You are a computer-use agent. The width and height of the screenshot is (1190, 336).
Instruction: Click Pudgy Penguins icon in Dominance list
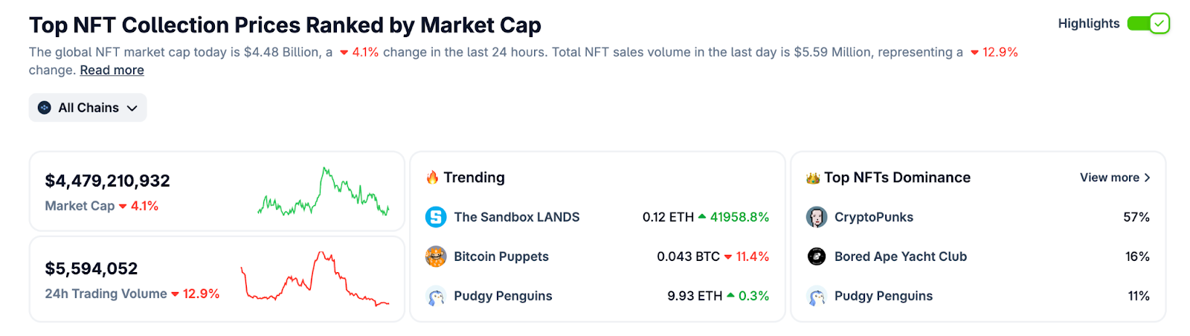tap(817, 296)
